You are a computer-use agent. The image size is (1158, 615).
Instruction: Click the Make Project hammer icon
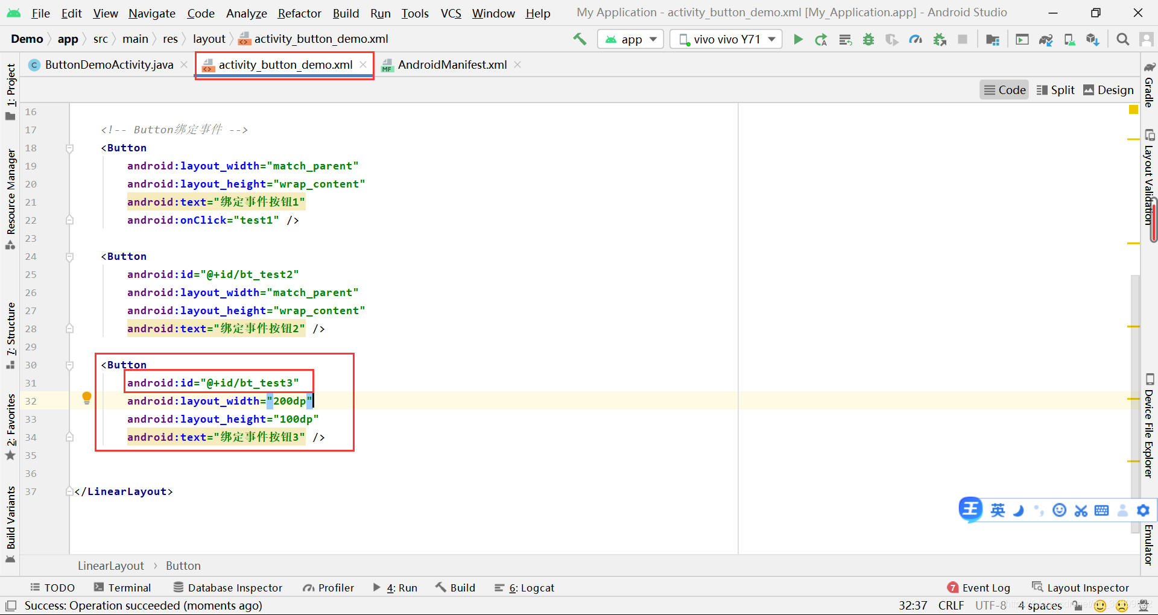(580, 39)
